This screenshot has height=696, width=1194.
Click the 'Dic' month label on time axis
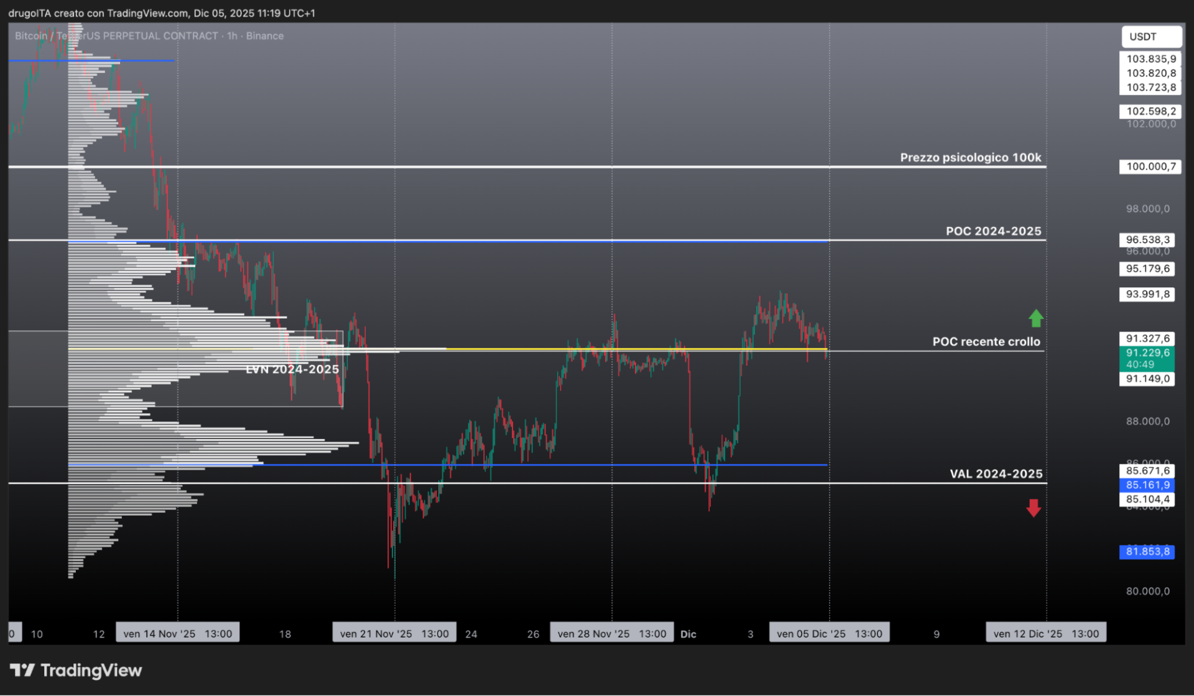point(688,634)
